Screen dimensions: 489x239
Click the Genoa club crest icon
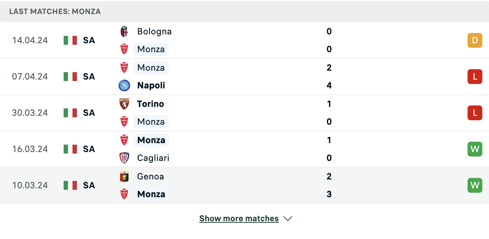point(124,176)
